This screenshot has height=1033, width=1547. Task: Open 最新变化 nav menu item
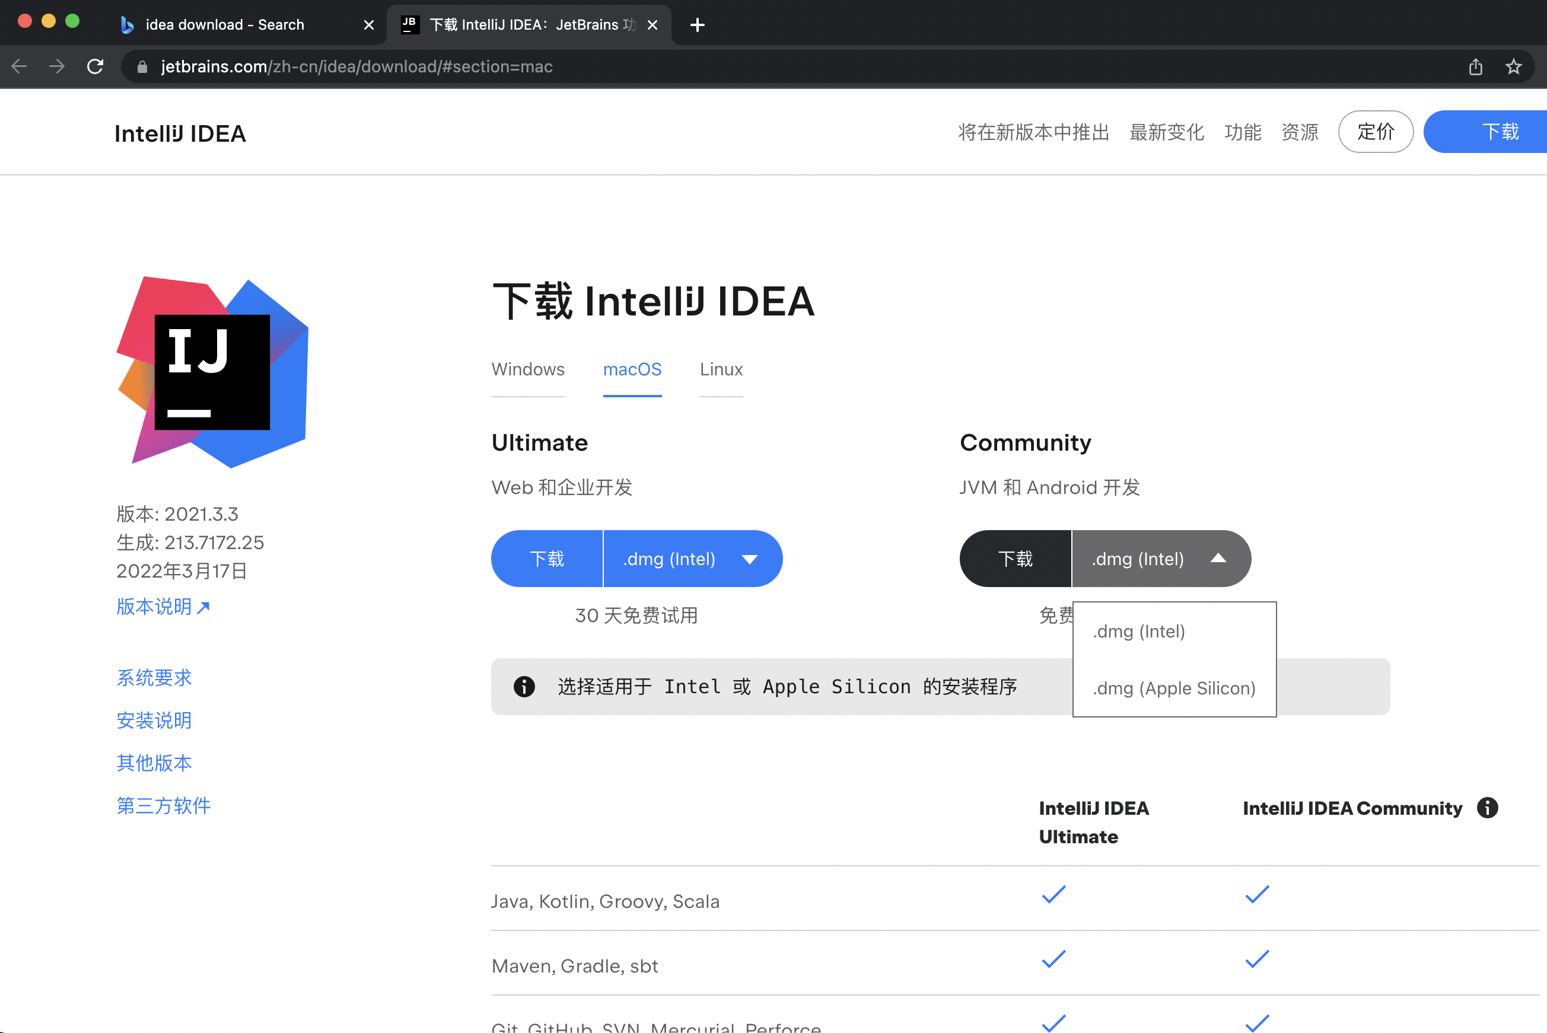tap(1166, 132)
